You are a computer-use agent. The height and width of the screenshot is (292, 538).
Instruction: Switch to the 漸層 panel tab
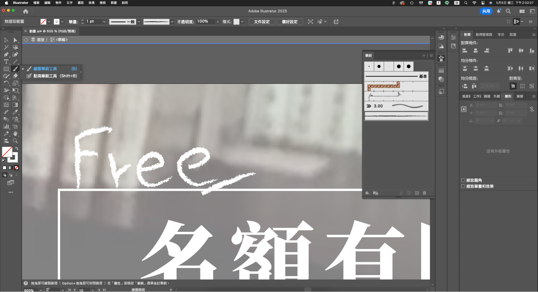tap(520, 96)
